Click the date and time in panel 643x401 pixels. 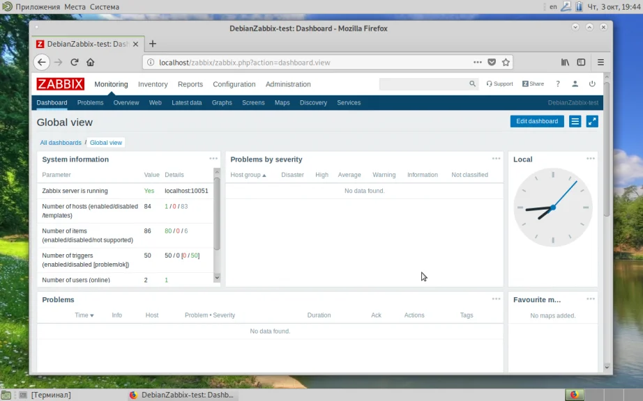tap(614, 6)
